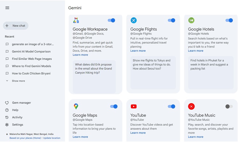Click the YouTube play logo icon
This screenshot has height=142, width=239.
click(x=134, y=107)
